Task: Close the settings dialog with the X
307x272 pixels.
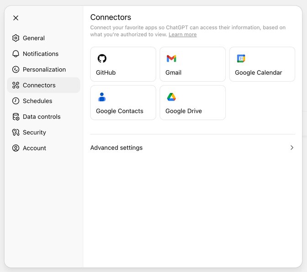Action: [x=16, y=18]
